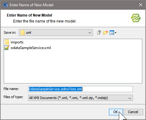Click the imports folder icon
Image resolution: width=146 pixels, height=120 pixels.
(7, 42)
